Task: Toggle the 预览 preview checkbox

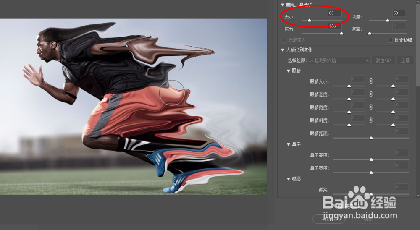Action: (339, 206)
